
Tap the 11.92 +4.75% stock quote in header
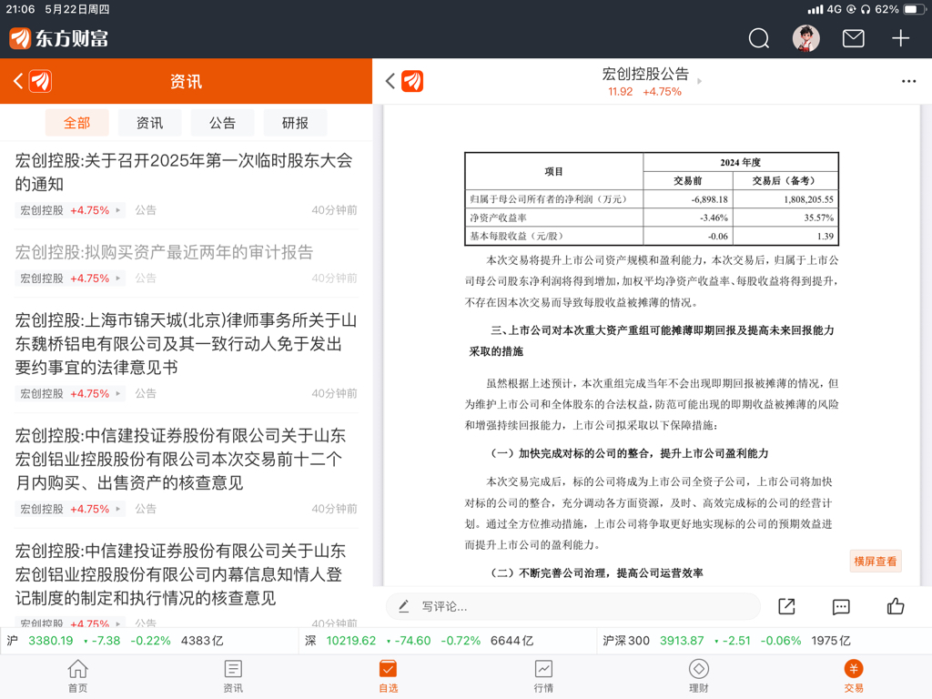644,92
